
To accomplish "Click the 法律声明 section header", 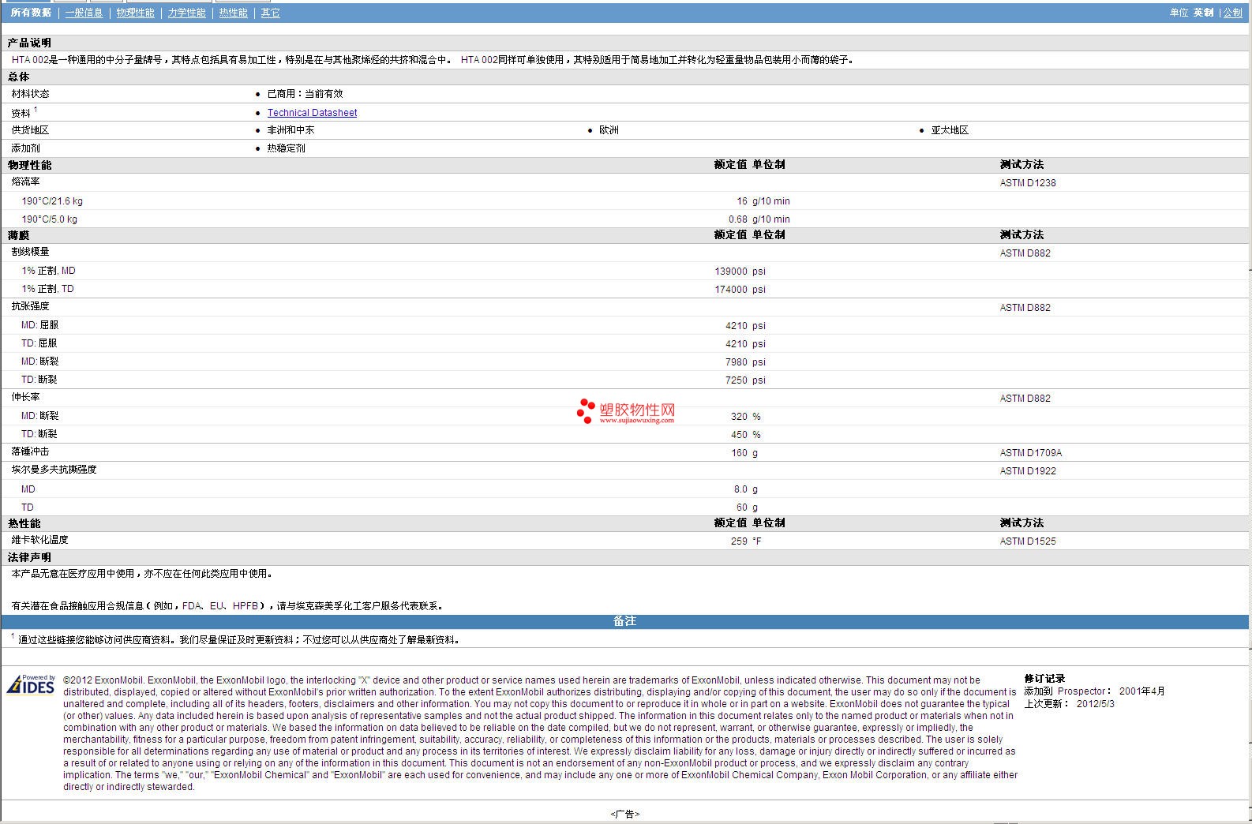I will (29, 557).
